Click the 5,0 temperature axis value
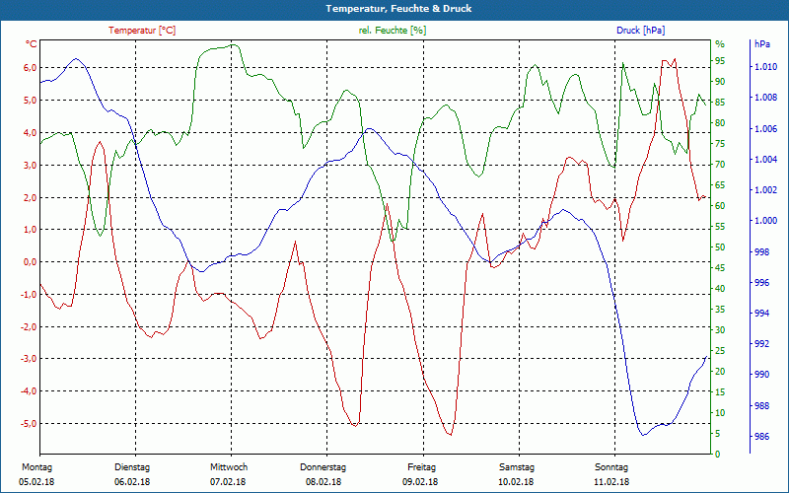Screen dimensions: 789x493 tap(31, 101)
